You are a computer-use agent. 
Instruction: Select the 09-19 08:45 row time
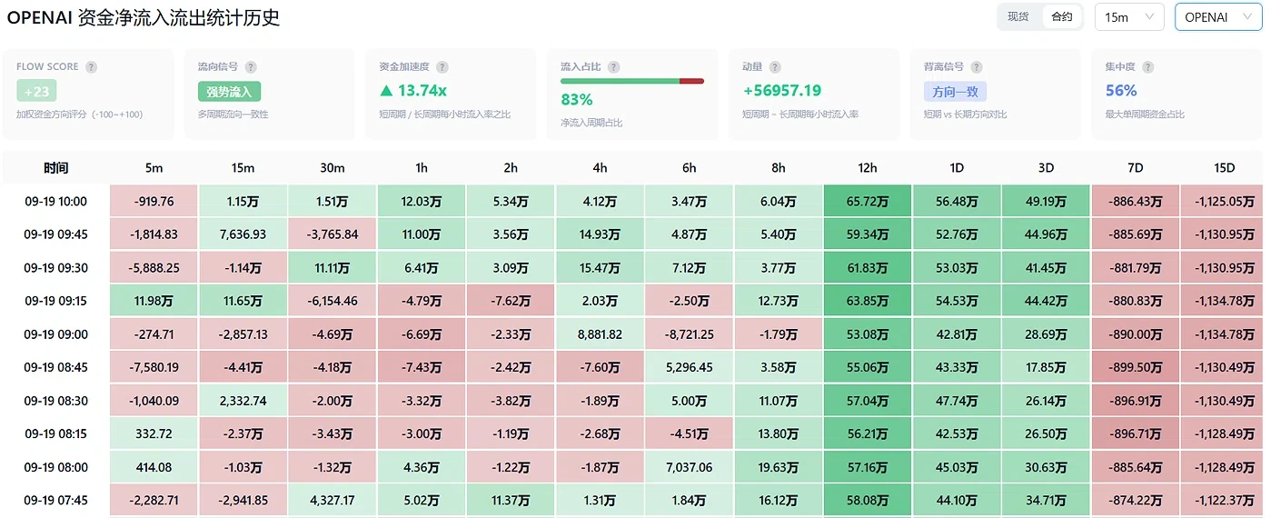point(56,367)
